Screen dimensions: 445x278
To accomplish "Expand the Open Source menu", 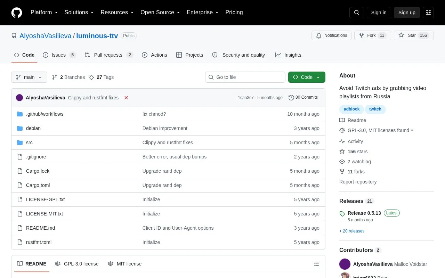I will point(160,13).
